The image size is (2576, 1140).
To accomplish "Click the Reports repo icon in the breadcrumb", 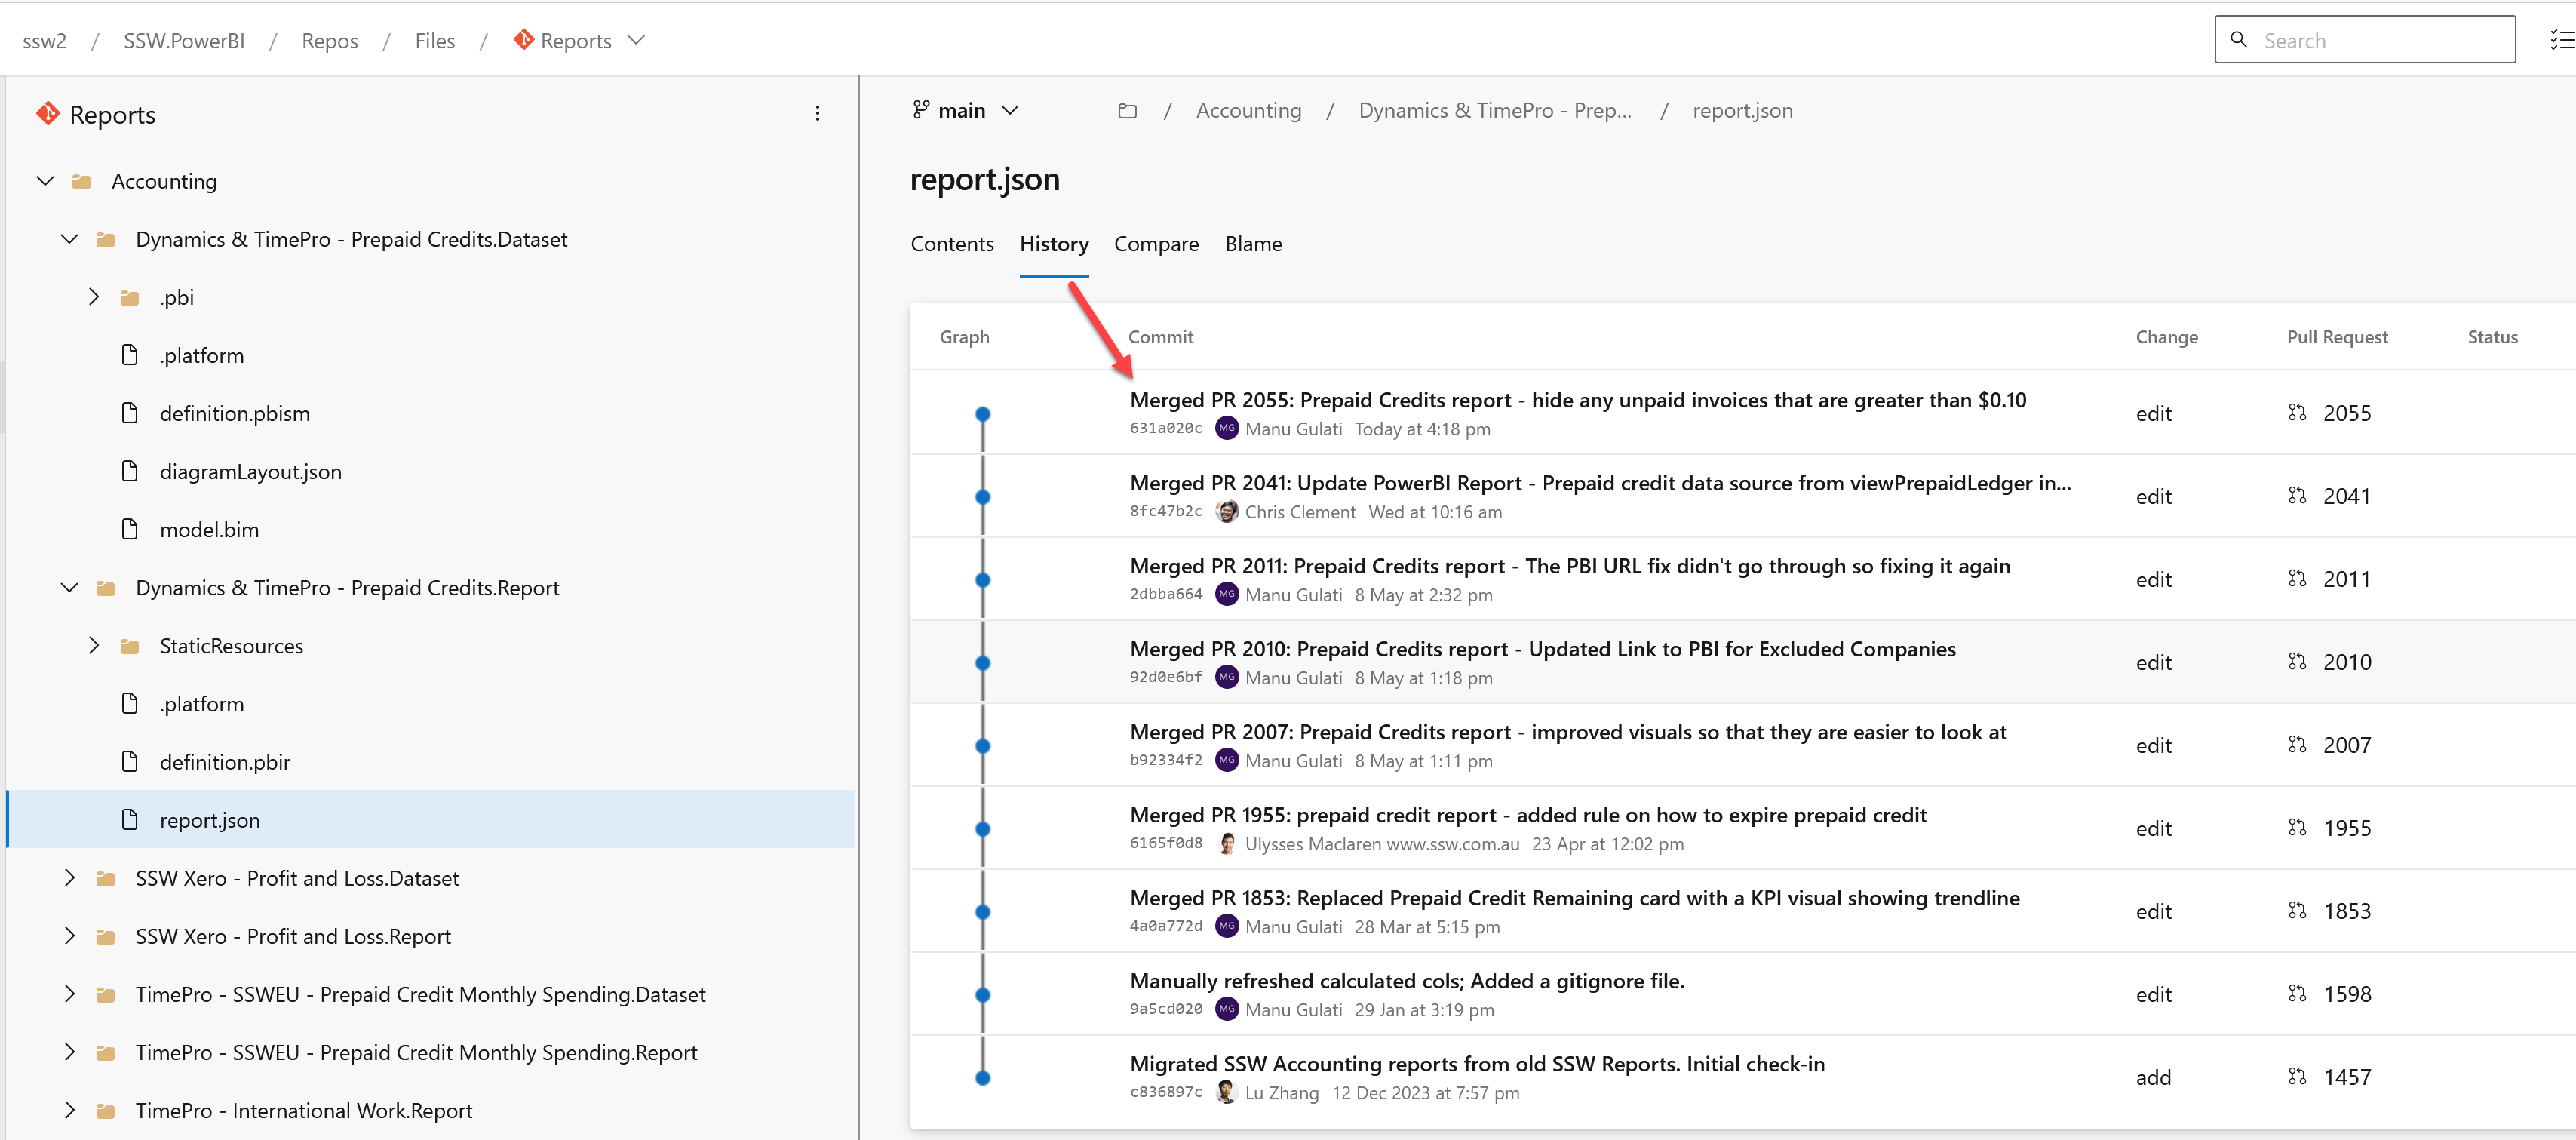I will pyautogui.click(x=523, y=40).
